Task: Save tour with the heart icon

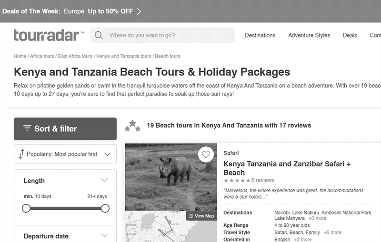Action: (x=206, y=155)
